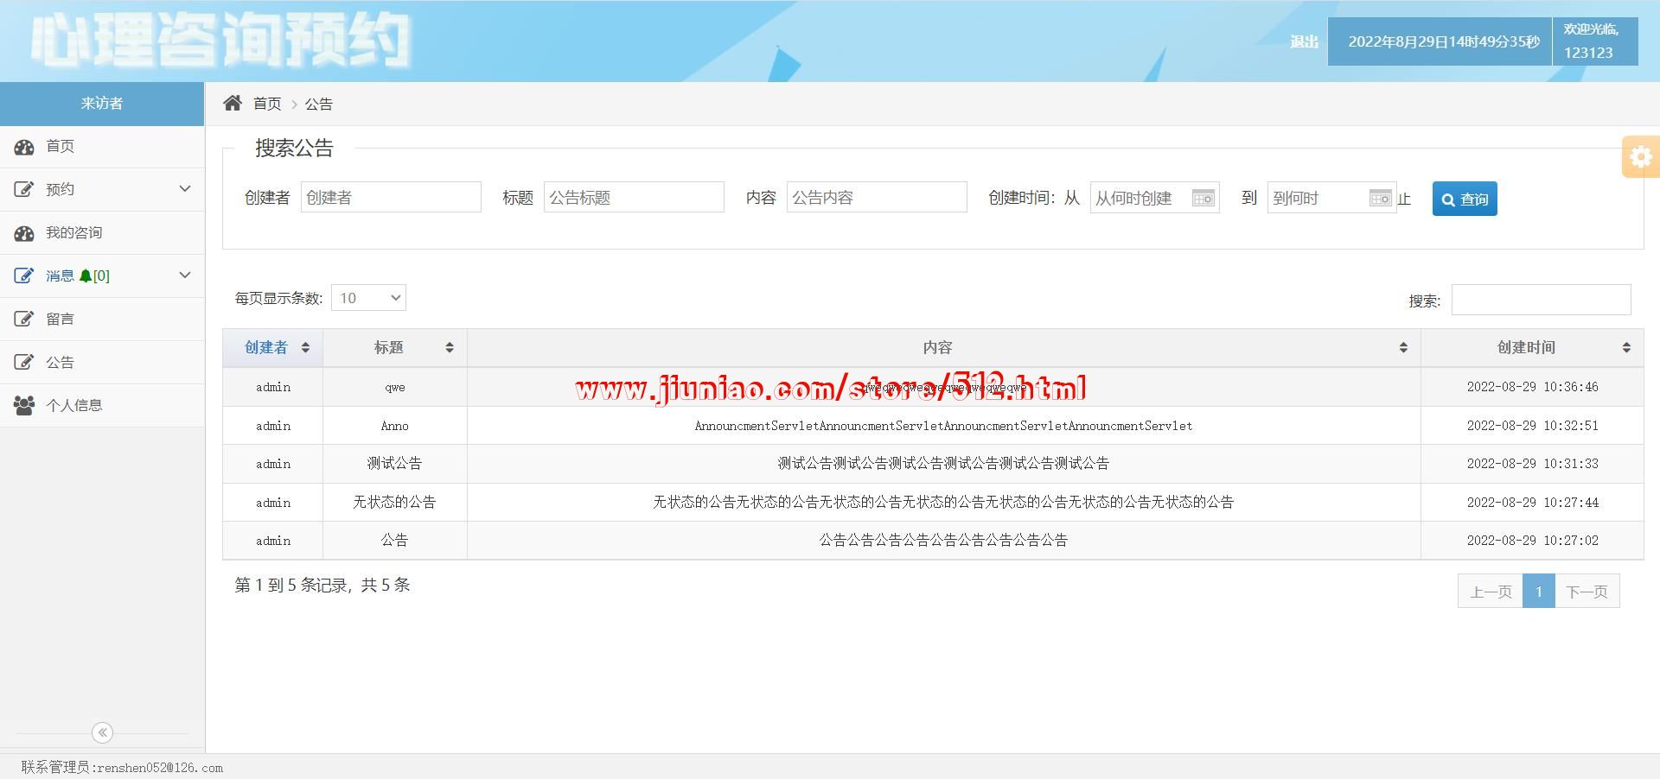This screenshot has height=779, width=1660.
Task: Go to the 下一页 pagination button
Action: coord(1587,592)
